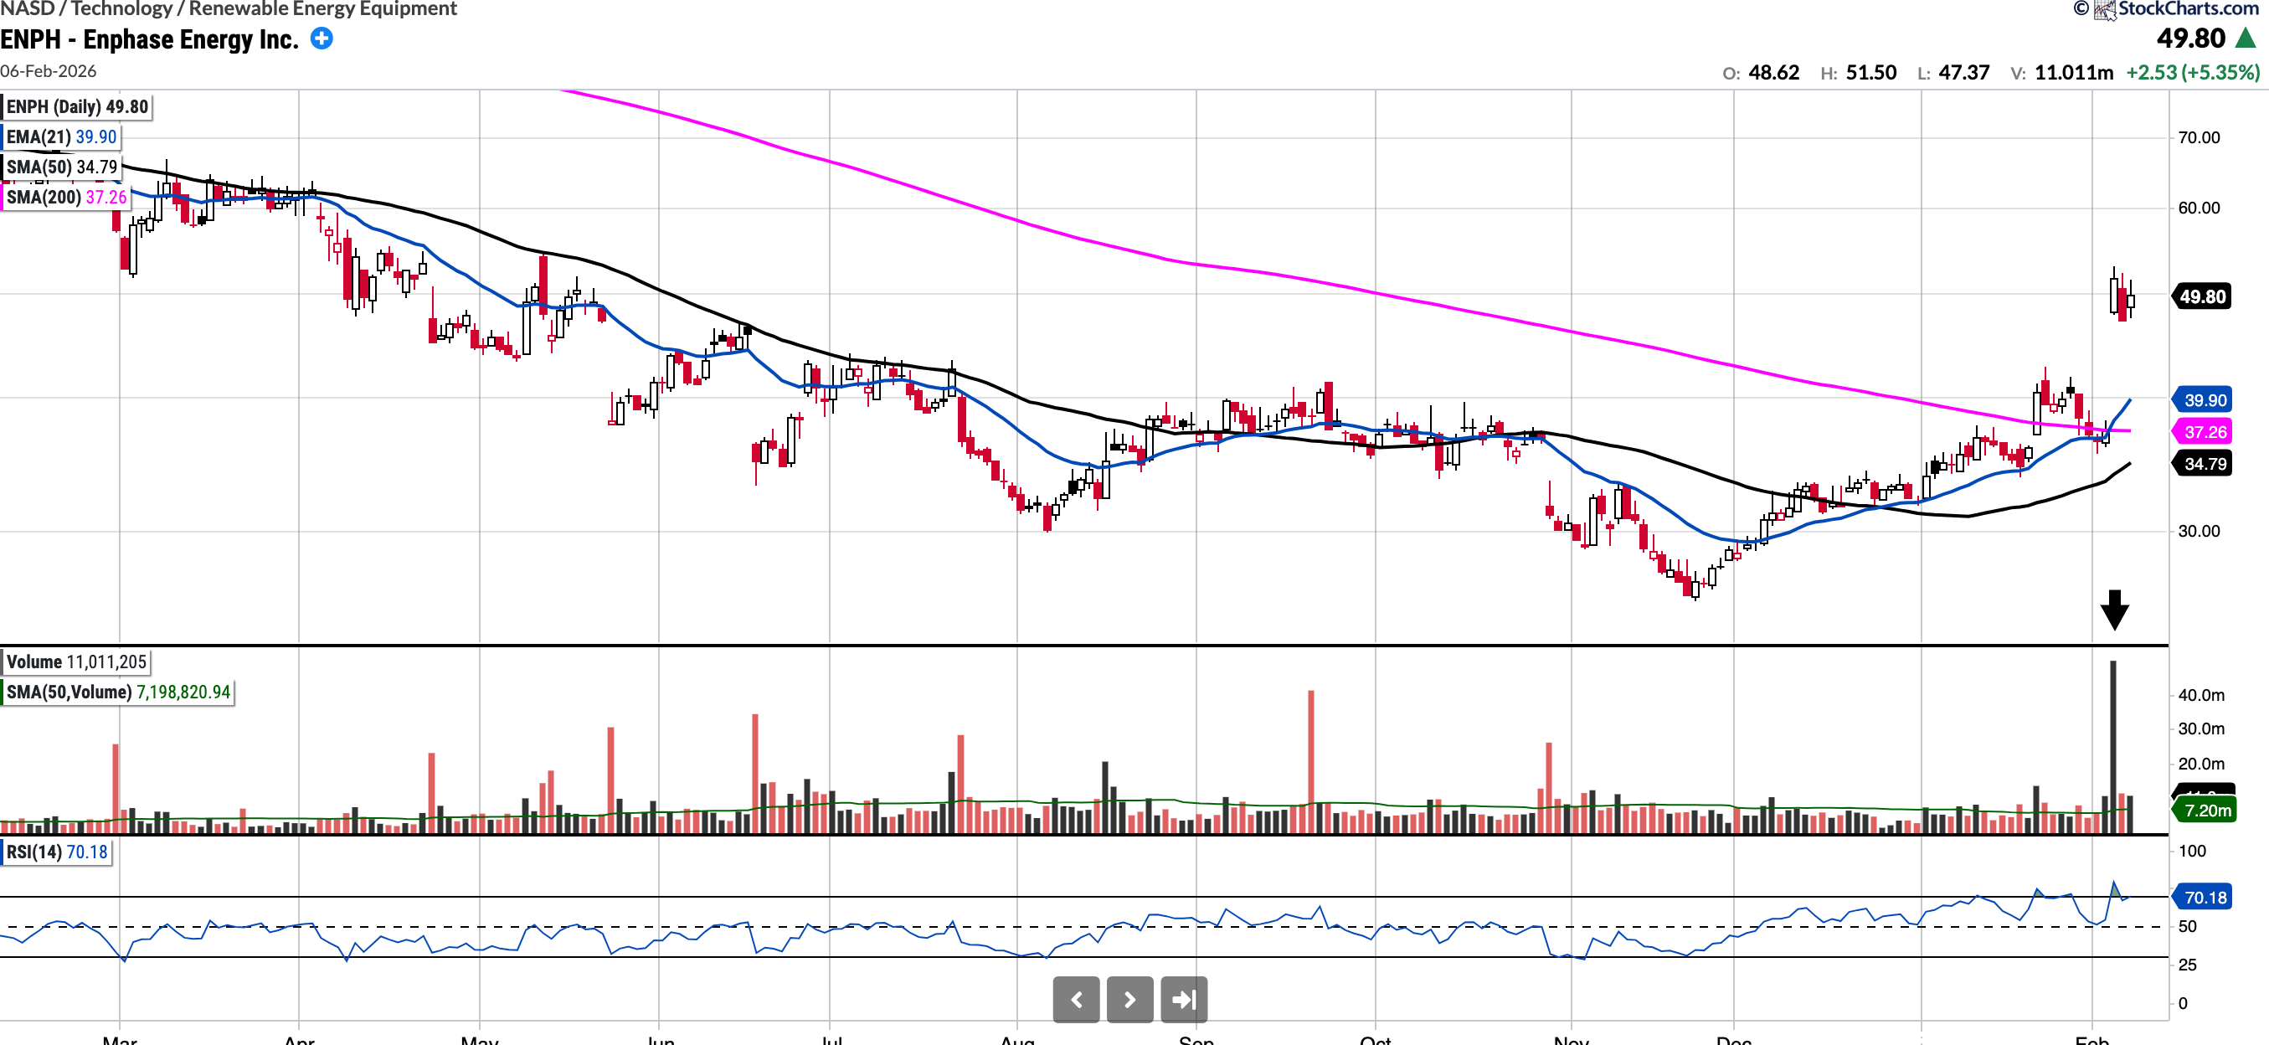The width and height of the screenshot is (2269, 1045).
Task: Toggle the EMA(21) legend label
Action: coord(61,136)
